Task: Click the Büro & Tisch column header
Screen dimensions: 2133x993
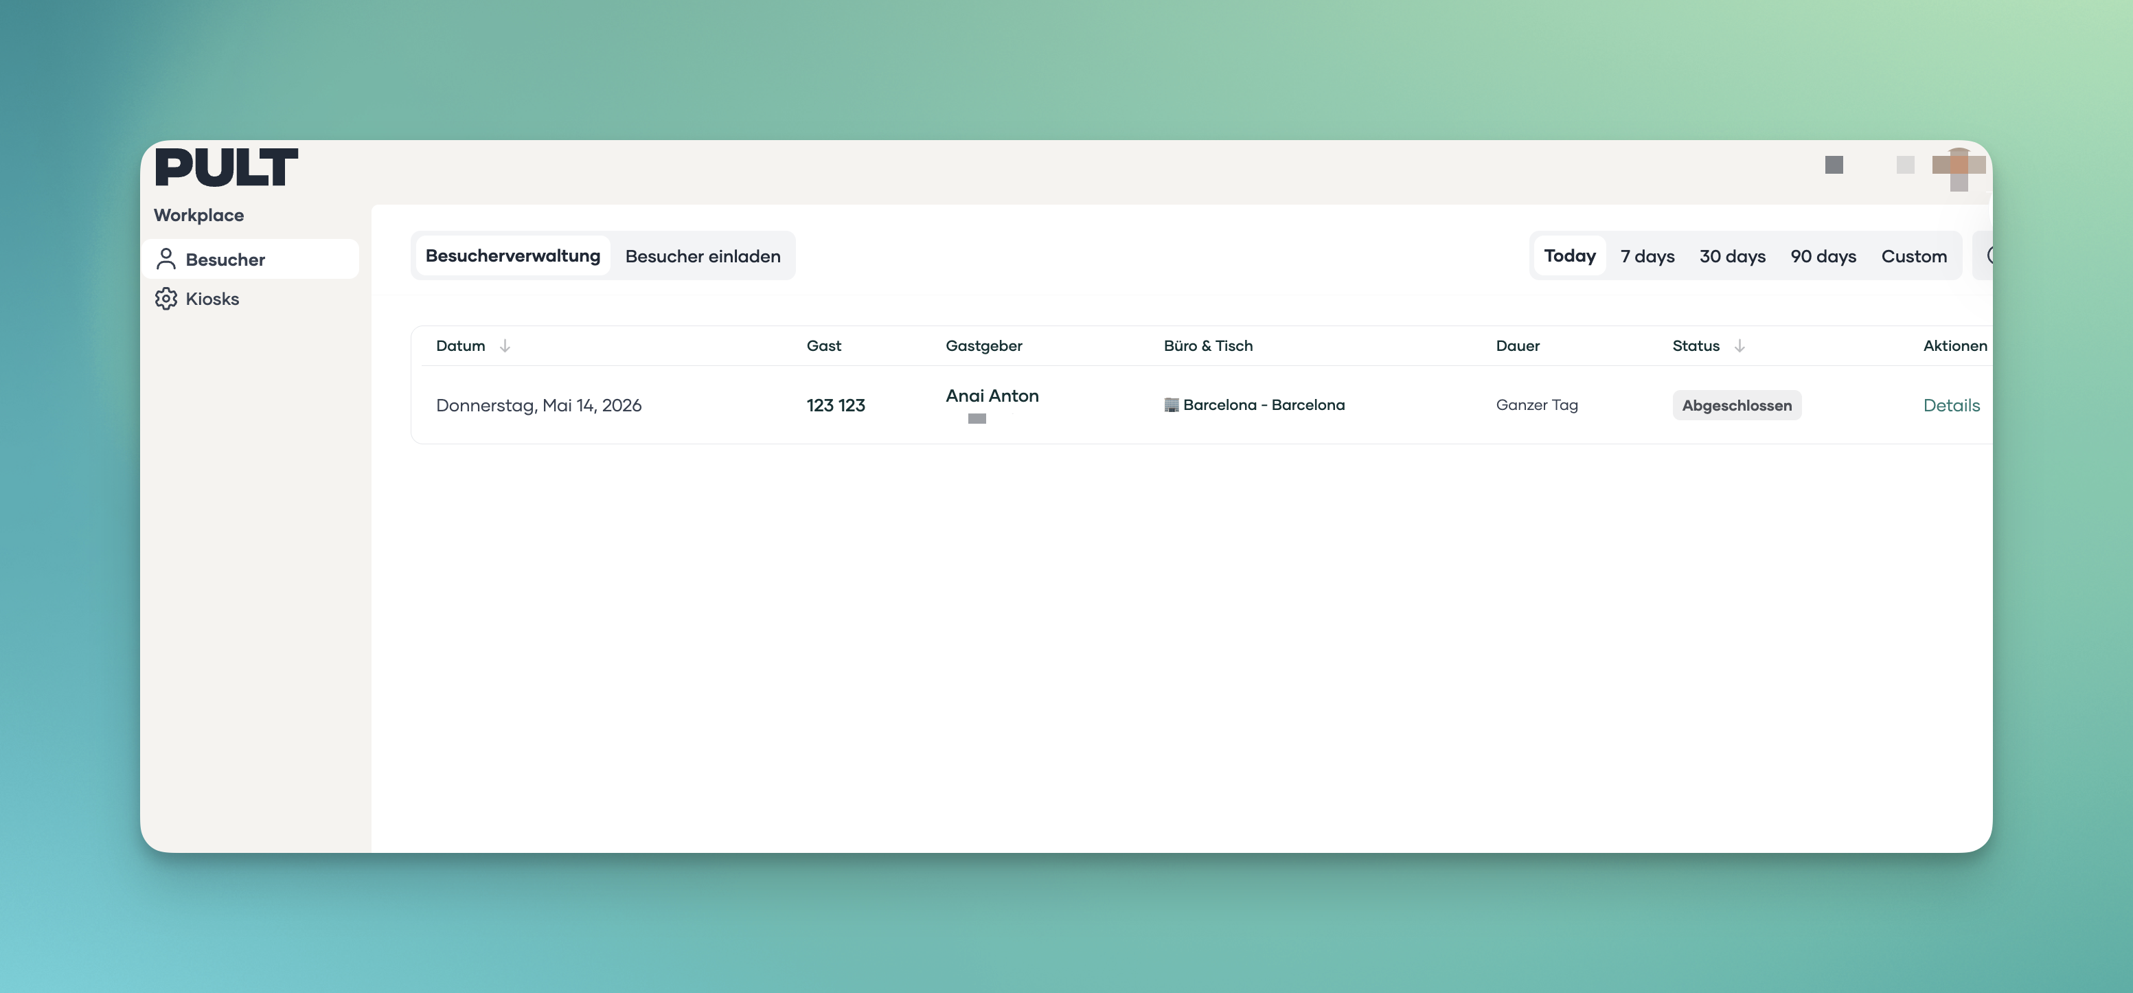Action: (1208, 345)
